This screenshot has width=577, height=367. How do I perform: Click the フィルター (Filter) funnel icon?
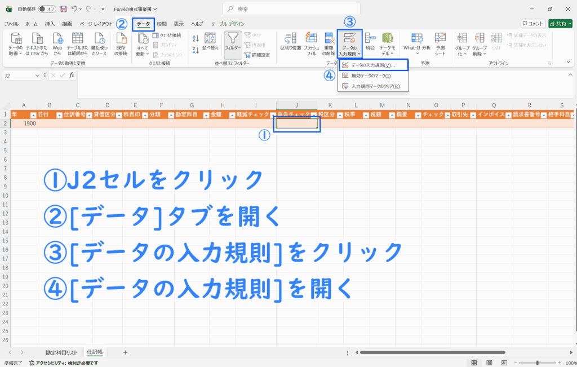pyautogui.click(x=233, y=42)
